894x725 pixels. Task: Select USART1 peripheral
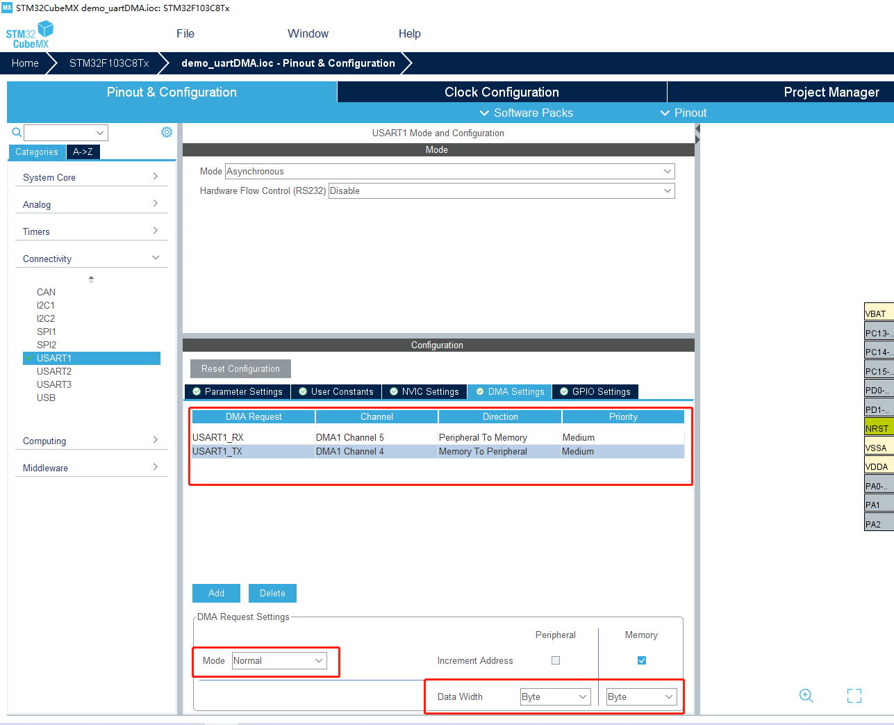pyautogui.click(x=92, y=358)
